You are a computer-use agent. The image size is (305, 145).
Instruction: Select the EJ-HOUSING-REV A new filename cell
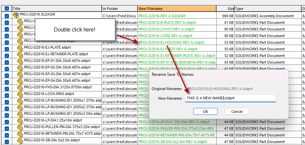pos(177,42)
